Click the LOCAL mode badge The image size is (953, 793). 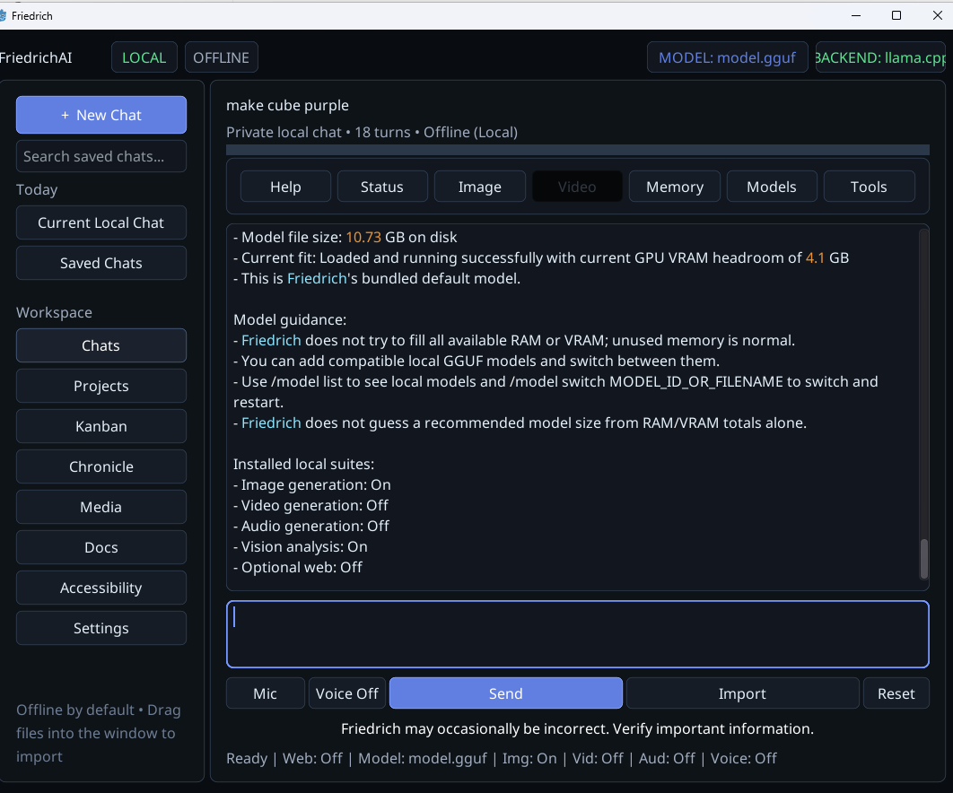pos(144,57)
